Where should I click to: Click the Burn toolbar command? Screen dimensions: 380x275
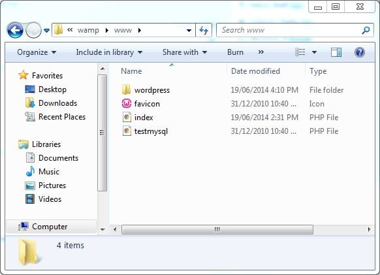pos(235,52)
